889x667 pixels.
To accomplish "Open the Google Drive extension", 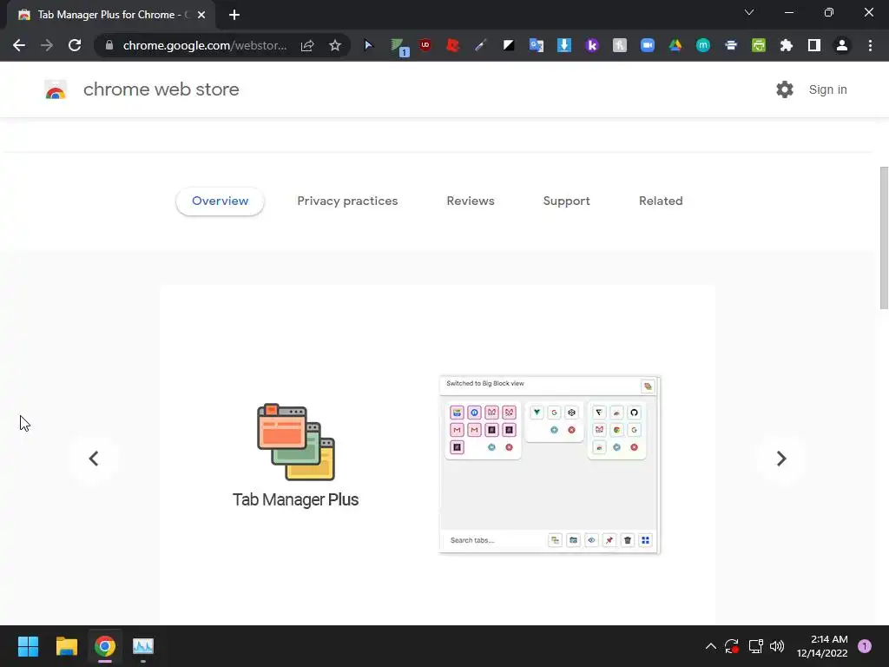I will pyautogui.click(x=675, y=45).
